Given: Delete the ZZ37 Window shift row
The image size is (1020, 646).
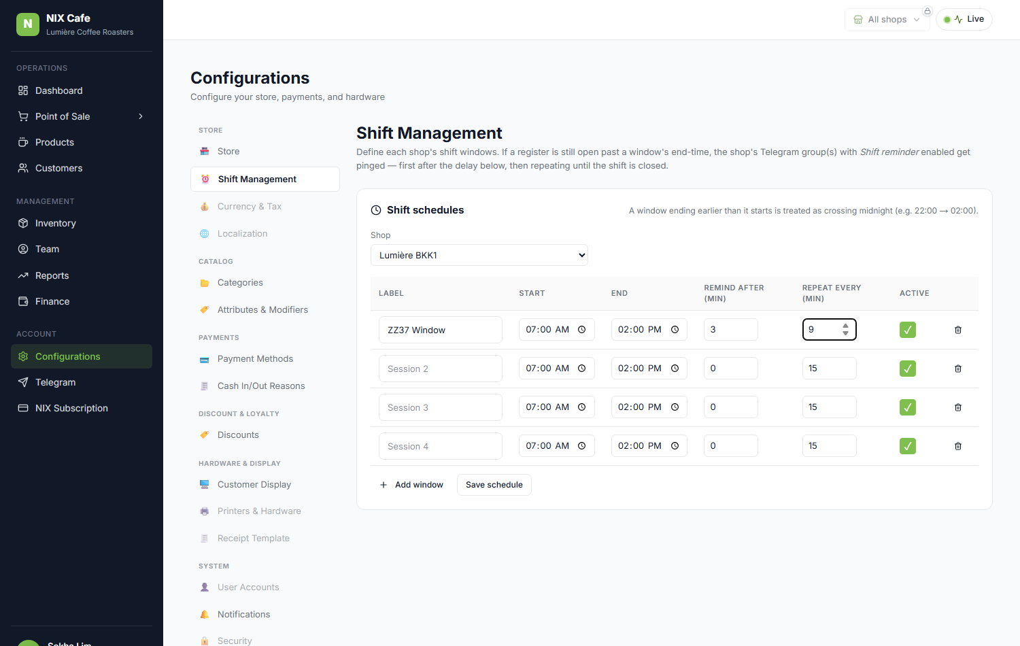Looking at the screenshot, I should point(958,330).
